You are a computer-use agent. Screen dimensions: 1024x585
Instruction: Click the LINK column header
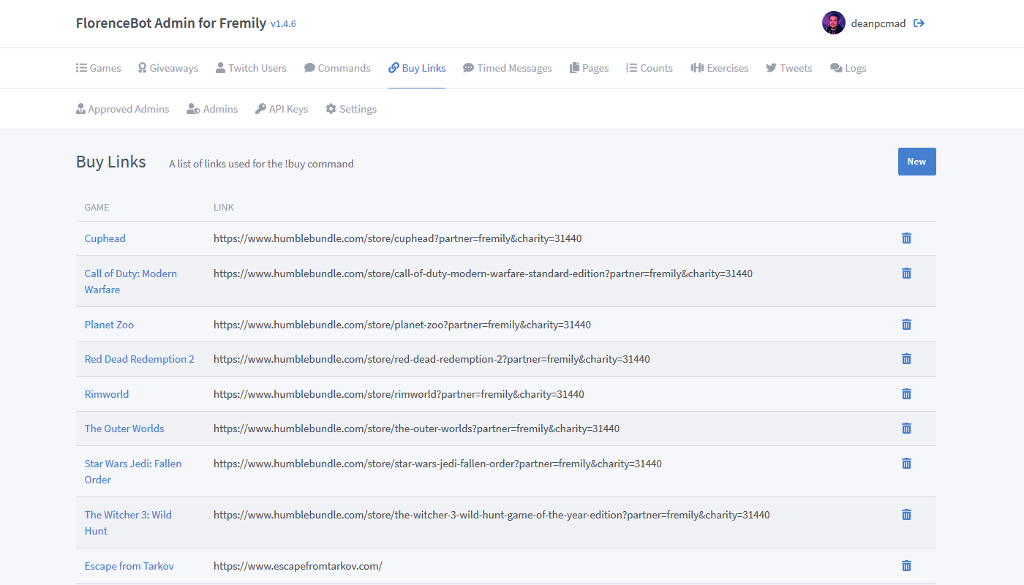(x=224, y=208)
